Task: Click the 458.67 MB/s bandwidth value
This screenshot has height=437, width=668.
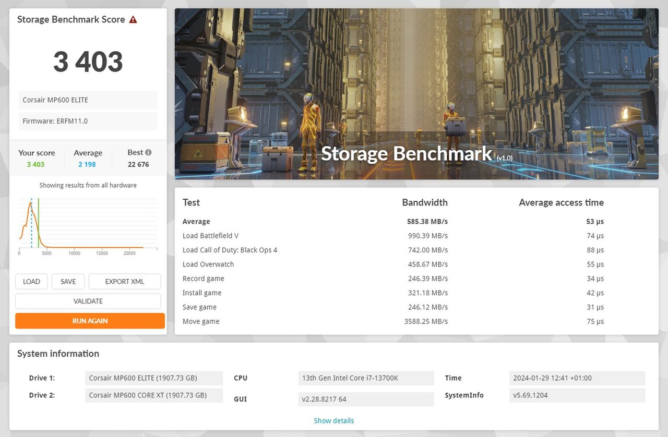Action: click(x=428, y=264)
